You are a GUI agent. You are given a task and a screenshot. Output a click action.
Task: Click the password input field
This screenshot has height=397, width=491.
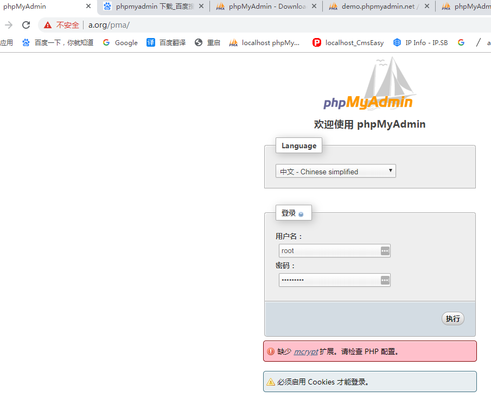click(334, 280)
